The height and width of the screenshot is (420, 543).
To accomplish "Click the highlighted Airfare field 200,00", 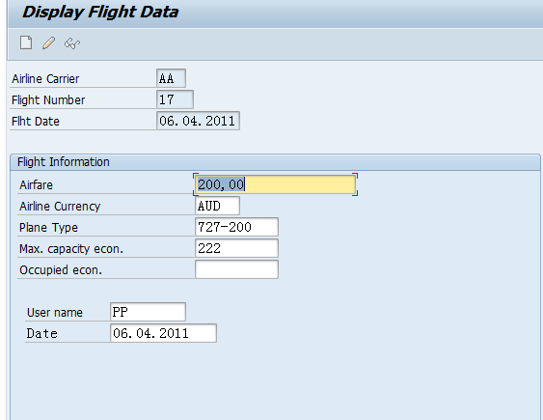I will coord(275,184).
